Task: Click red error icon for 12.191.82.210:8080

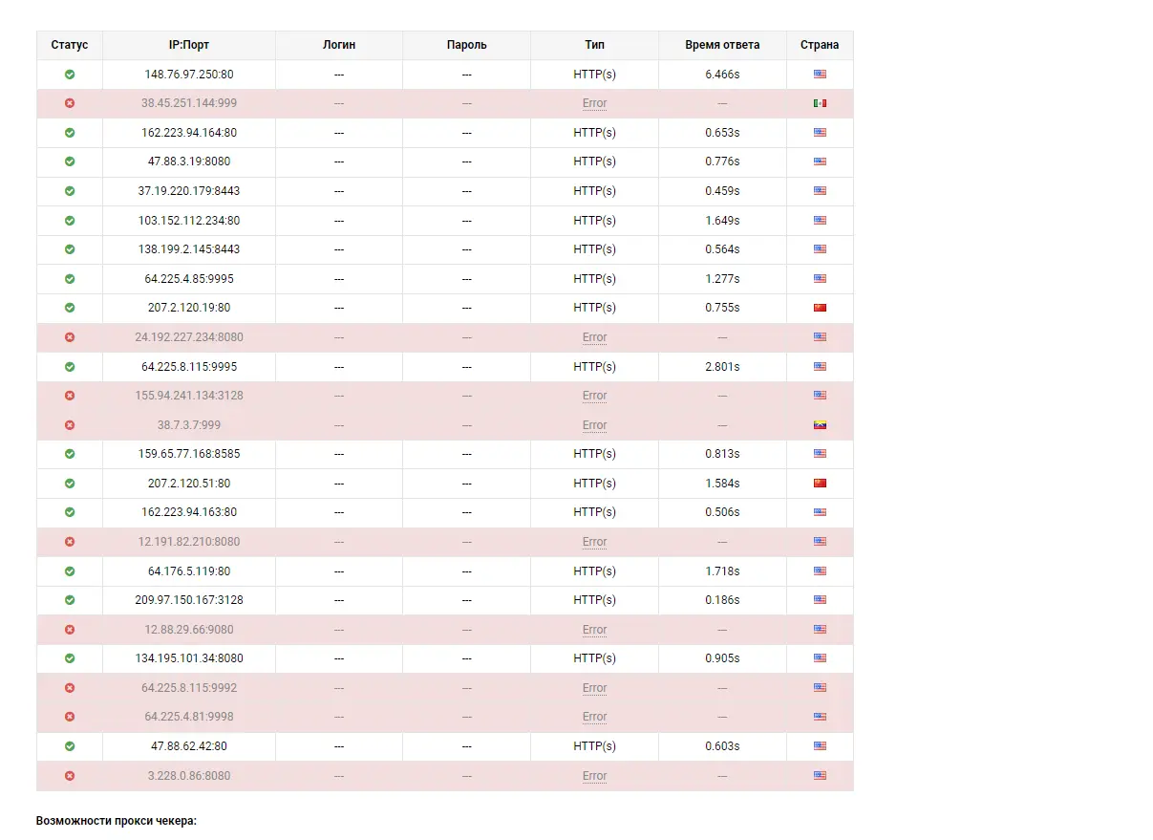Action: click(x=70, y=542)
